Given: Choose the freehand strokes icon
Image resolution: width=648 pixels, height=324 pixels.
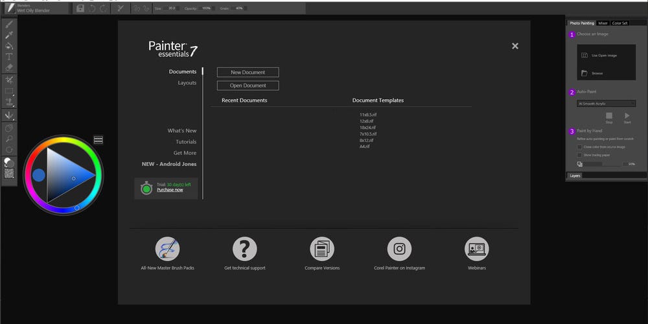Looking at the screenshot, I should pyautogui.click(x=136, y=8).
